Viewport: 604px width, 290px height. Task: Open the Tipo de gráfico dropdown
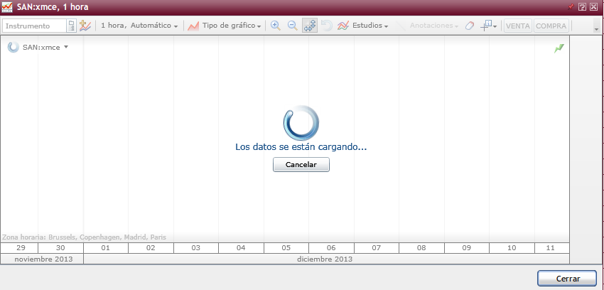[x=232, y=26]
